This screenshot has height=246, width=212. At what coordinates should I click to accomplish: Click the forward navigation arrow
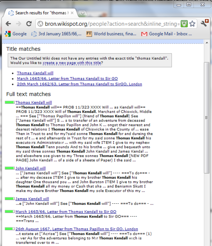pos(19,24)
